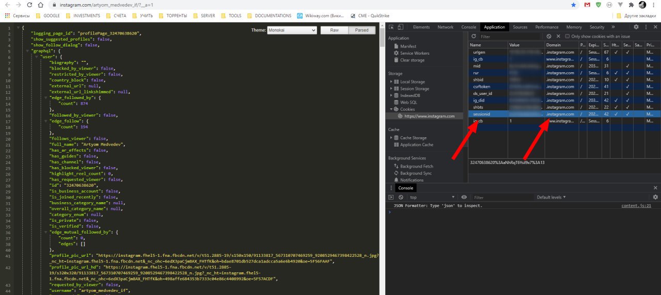Toggle the device toolbar icon

[x=401, y=27]
